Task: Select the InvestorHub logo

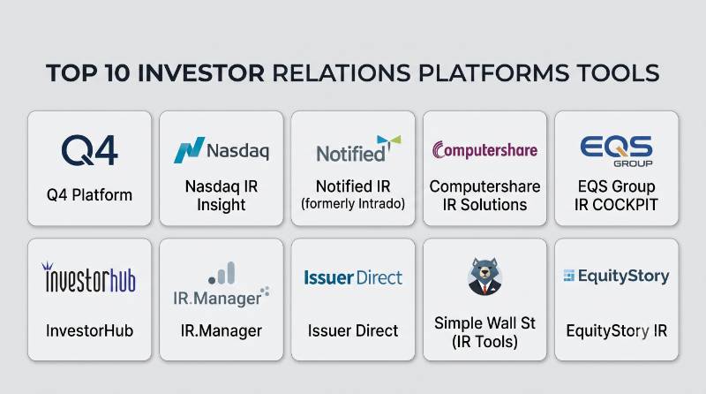Action: tap(90, 277)
